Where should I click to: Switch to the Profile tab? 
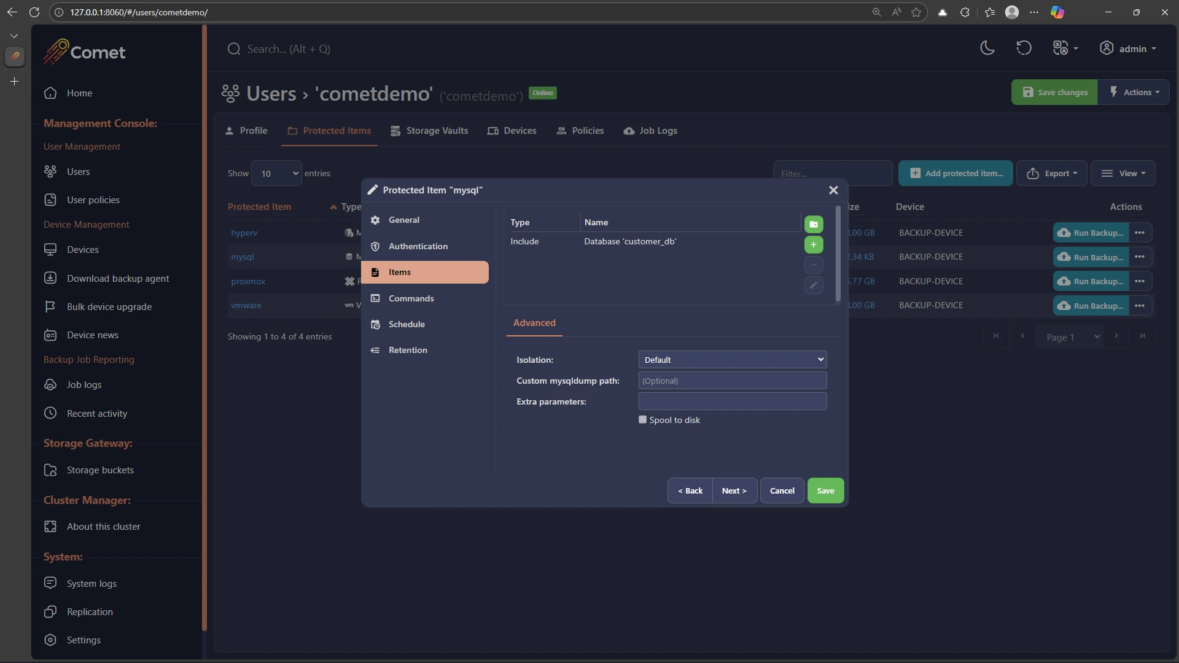[246, 131]
